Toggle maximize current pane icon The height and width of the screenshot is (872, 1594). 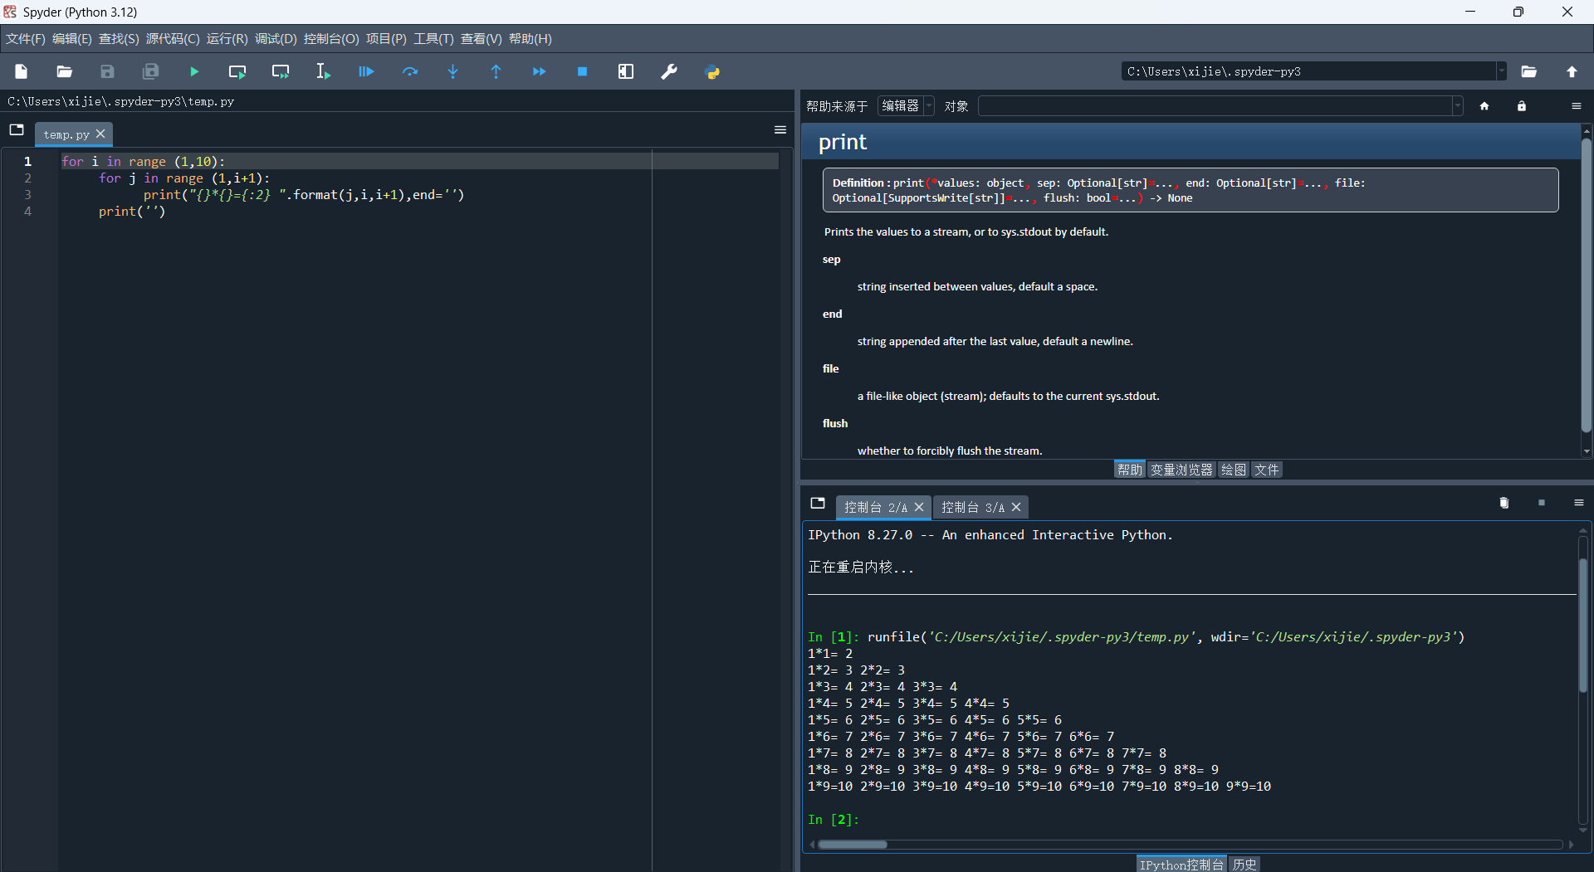[x=626, y=72]
